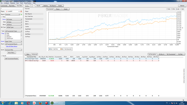Open the Windows Start menu orb

coord(2,103)
